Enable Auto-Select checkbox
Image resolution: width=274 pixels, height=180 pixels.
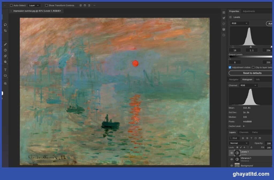point(11,5)
